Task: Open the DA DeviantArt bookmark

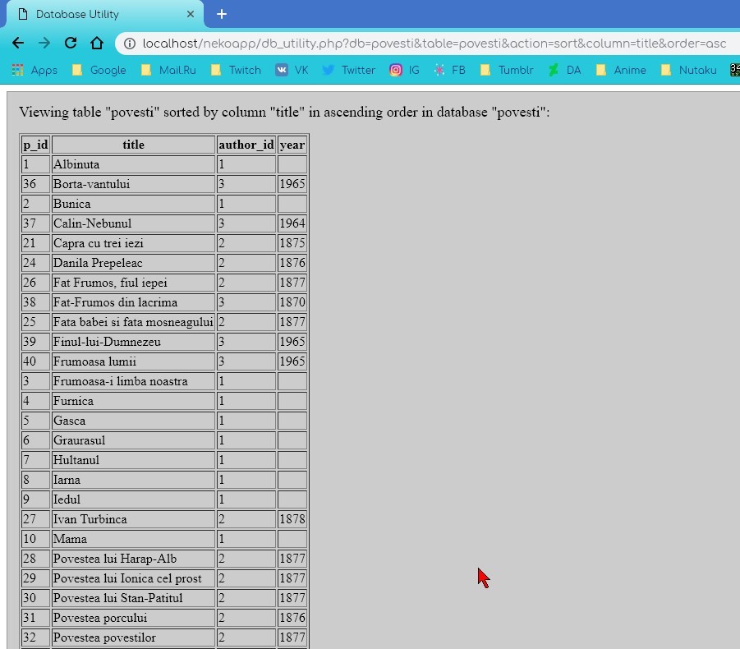Action: point(564,71)
